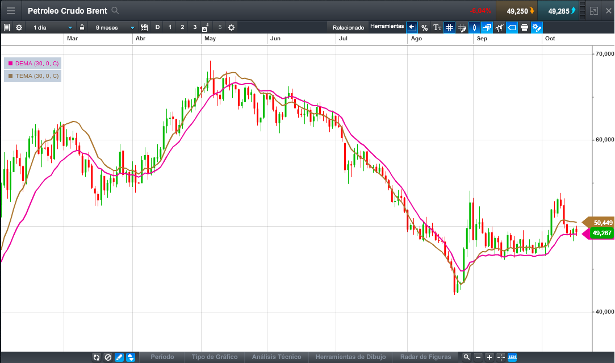Toggle the 1234 price values icon
The width and height of the screenshot is (615, 363).
click(512, 357)
